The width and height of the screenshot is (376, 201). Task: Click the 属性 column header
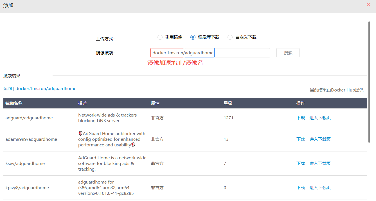click(155, 103)
